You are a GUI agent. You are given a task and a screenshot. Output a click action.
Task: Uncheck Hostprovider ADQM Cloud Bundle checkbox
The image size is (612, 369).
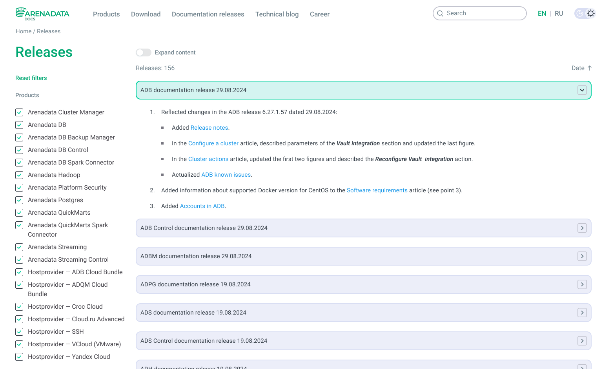pyautogui.click(x=19, y=285)
